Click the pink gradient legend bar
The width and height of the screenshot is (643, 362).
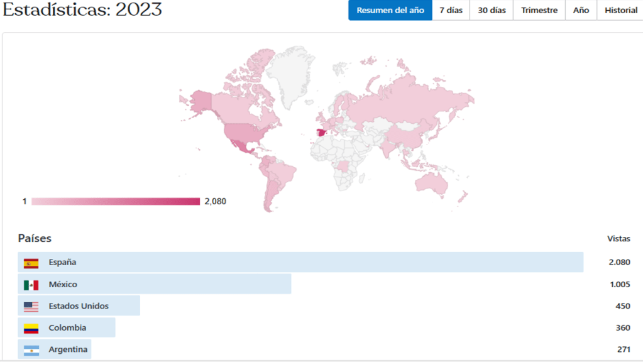pos(115,201)
